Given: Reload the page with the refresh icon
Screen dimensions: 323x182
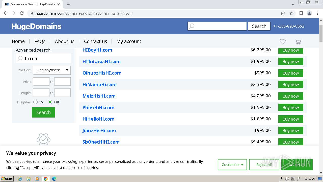Looking at the screenshot, I should (22, 13).
